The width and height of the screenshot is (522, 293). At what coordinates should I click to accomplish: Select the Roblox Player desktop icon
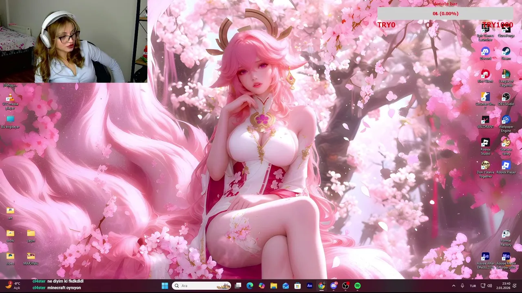tap(506, 168)
